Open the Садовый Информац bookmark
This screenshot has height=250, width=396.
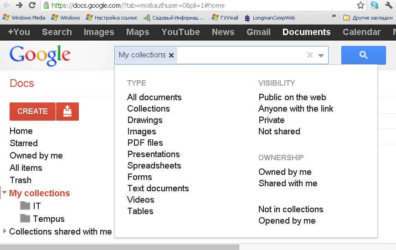pyautogui.click(x=173, y=18)
